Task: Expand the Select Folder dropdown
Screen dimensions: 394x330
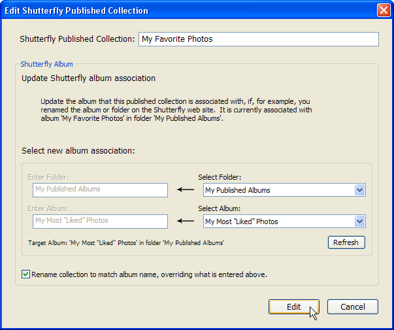Action: pos(359,190)
